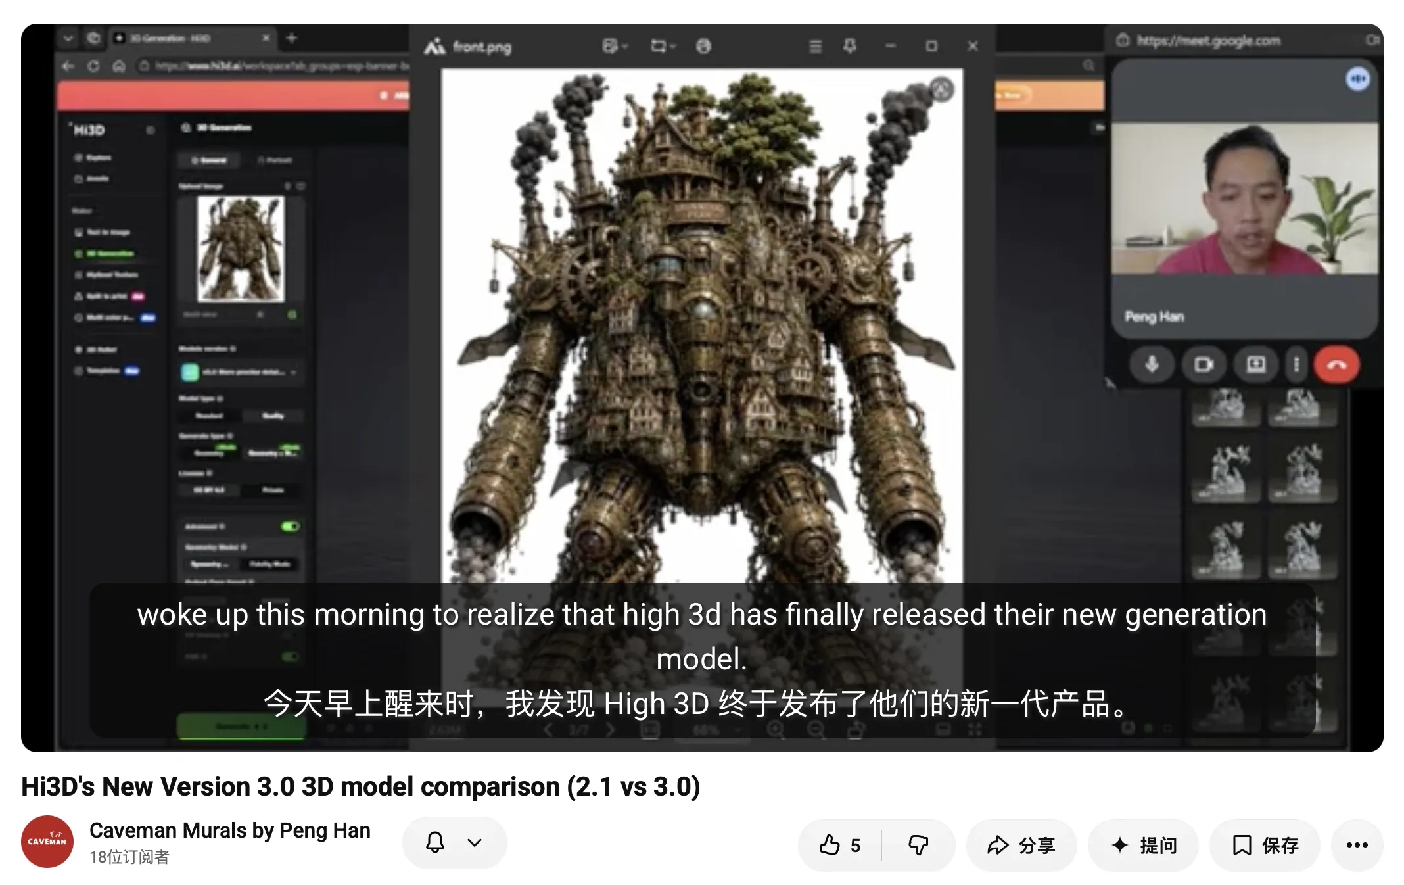The height and width of the screenshot is (885, 1404).
Task: Click the green Generate button
Action: point(241,726)
